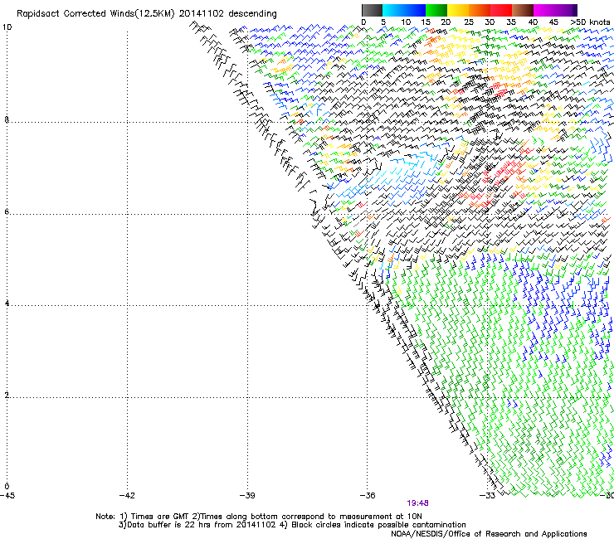614x539 pixels.
Task: Click the latitude label '6'
Action: [7, 211]
